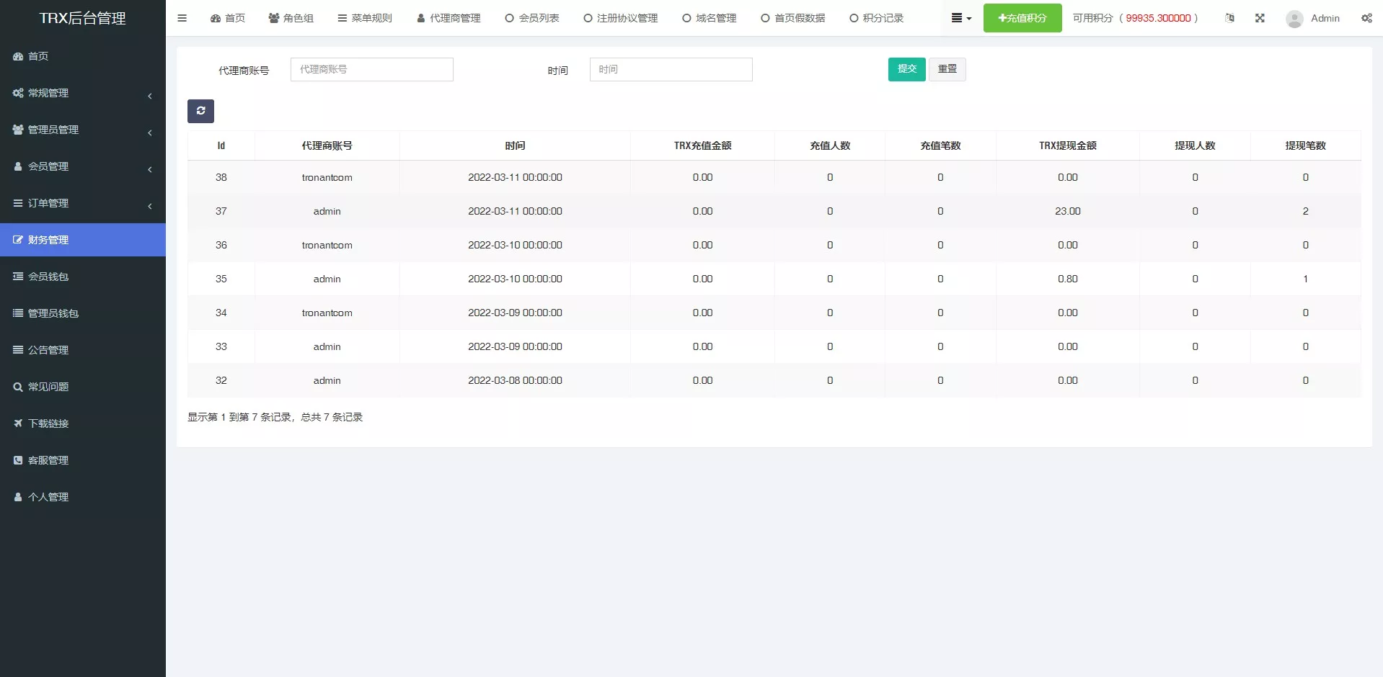Open the language translate icon
Viewport: 1383px width, 677px height.
1229,18
